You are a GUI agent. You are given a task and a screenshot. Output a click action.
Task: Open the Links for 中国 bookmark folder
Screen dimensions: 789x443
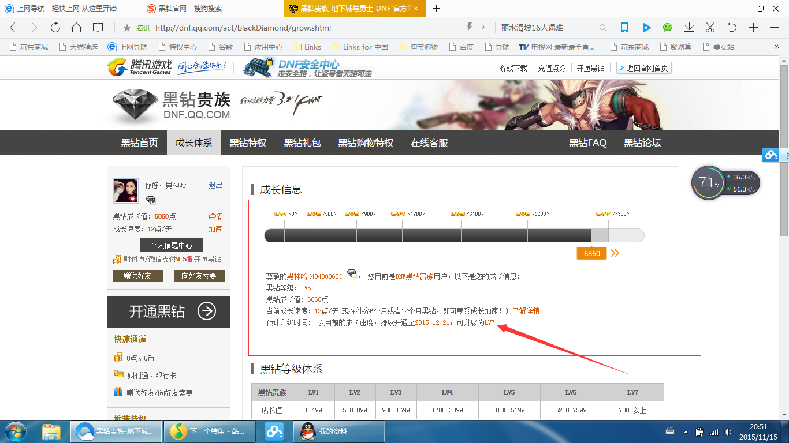360,47
